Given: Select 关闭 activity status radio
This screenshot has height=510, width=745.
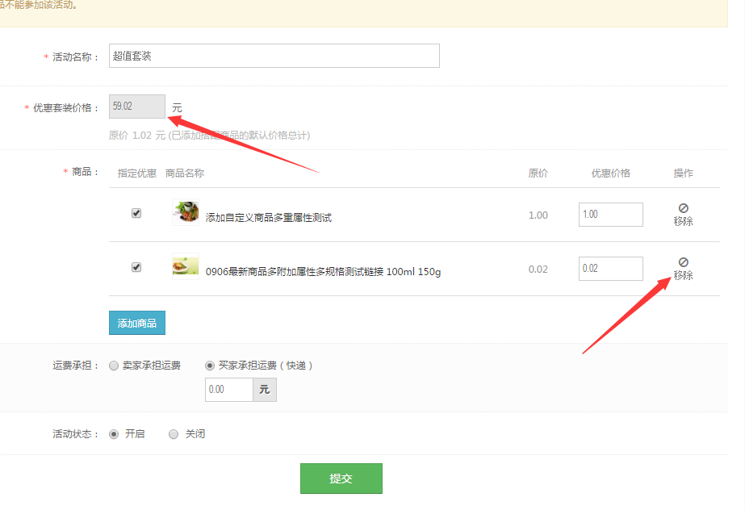Looking at the screenshot, I should coord(174,434).
